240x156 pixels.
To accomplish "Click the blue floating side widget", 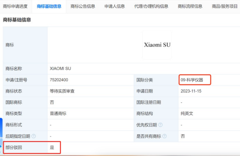I will click(1, 136).
